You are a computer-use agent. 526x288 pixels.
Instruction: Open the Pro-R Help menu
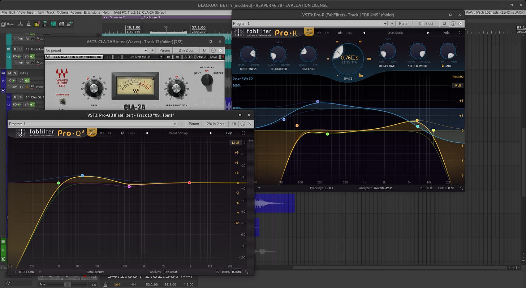click(x=447, y=33)
